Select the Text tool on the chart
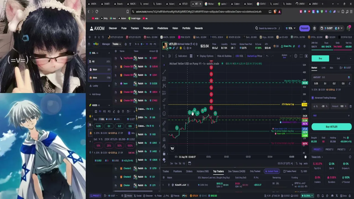The image size is (354, 199). (164, 107)
